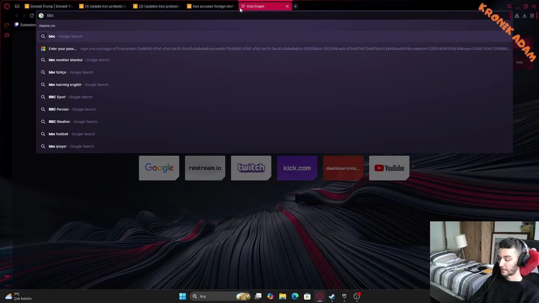Launch Microsoft Edge from the taskbar

point(295,296)
